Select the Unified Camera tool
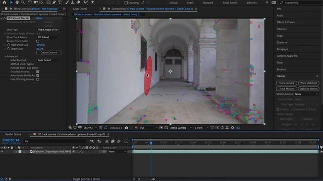Viewport: 323px width, 181px height. click(x=36, y=3)
